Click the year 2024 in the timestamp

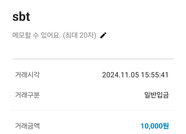coord(109,75)
